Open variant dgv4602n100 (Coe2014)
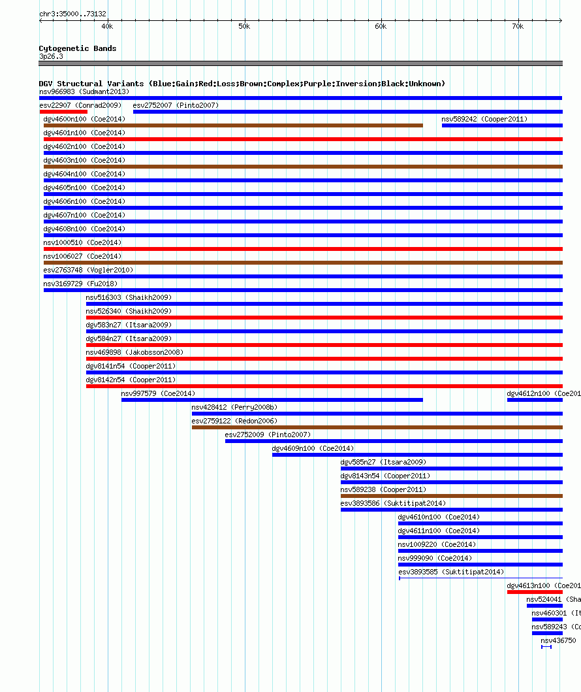Image resolution: width=581 pixels, height=692 pixels. coord(84,146)
